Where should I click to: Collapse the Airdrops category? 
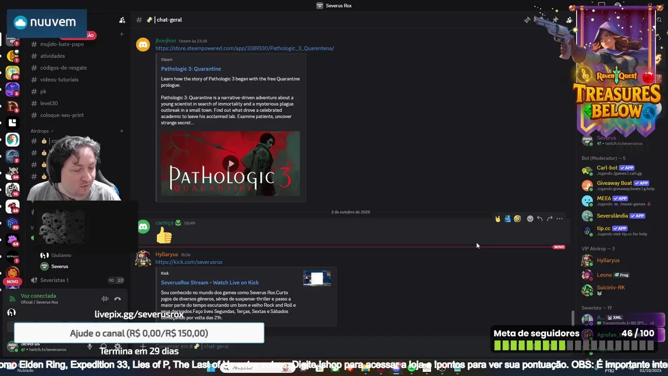tap(42, 131)
